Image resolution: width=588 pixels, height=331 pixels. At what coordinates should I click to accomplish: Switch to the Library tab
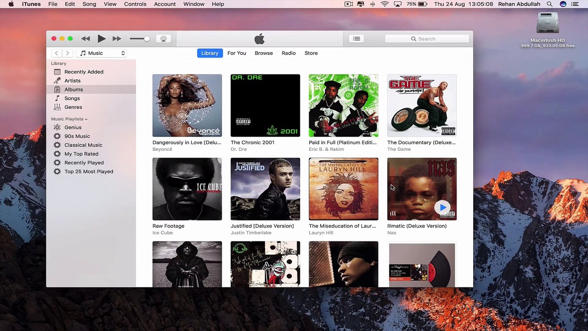click(210, 53)
